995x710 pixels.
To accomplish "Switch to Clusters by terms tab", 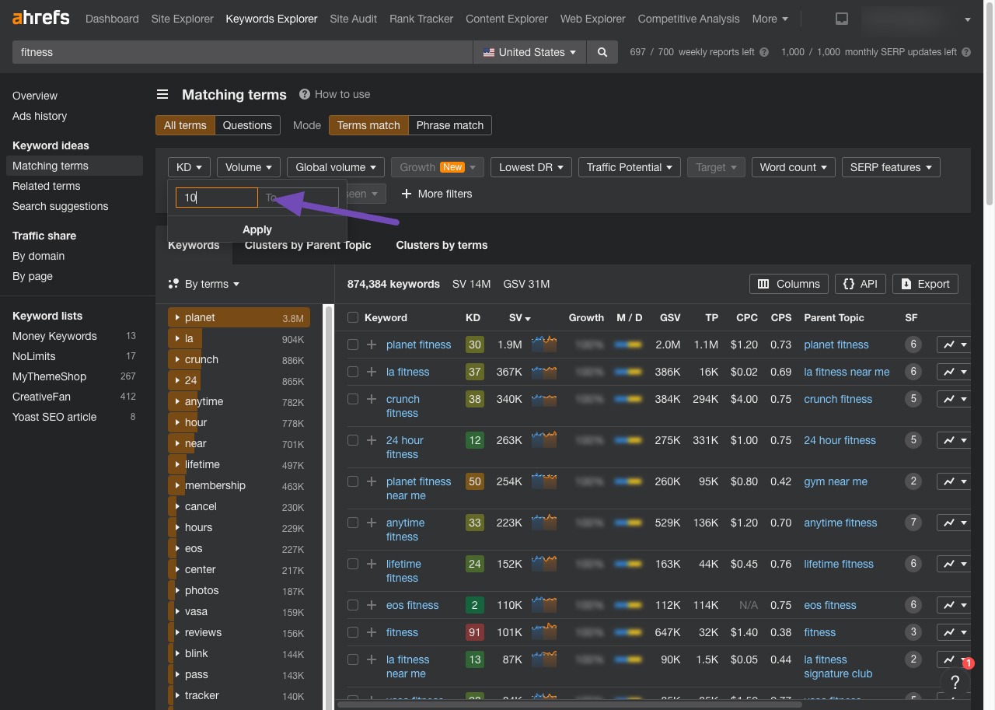I will 442,245.
